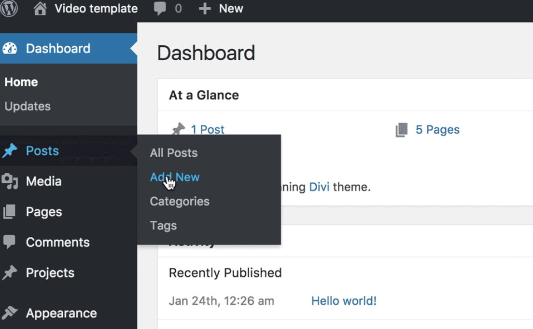Open the comments bubble icon in toolbar
Viewport: 533px width, 329px height.
(x=160, y=9)
